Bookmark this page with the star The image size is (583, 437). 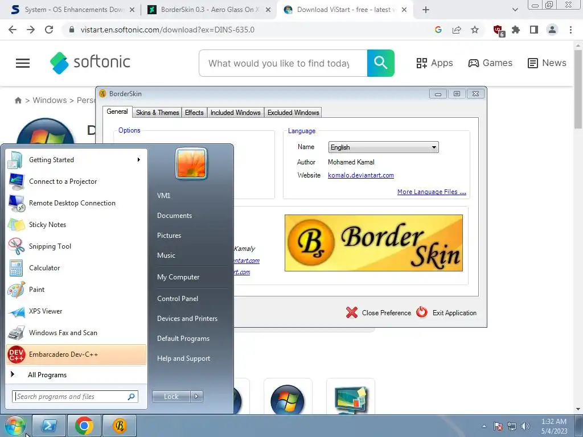click(475, 30)
